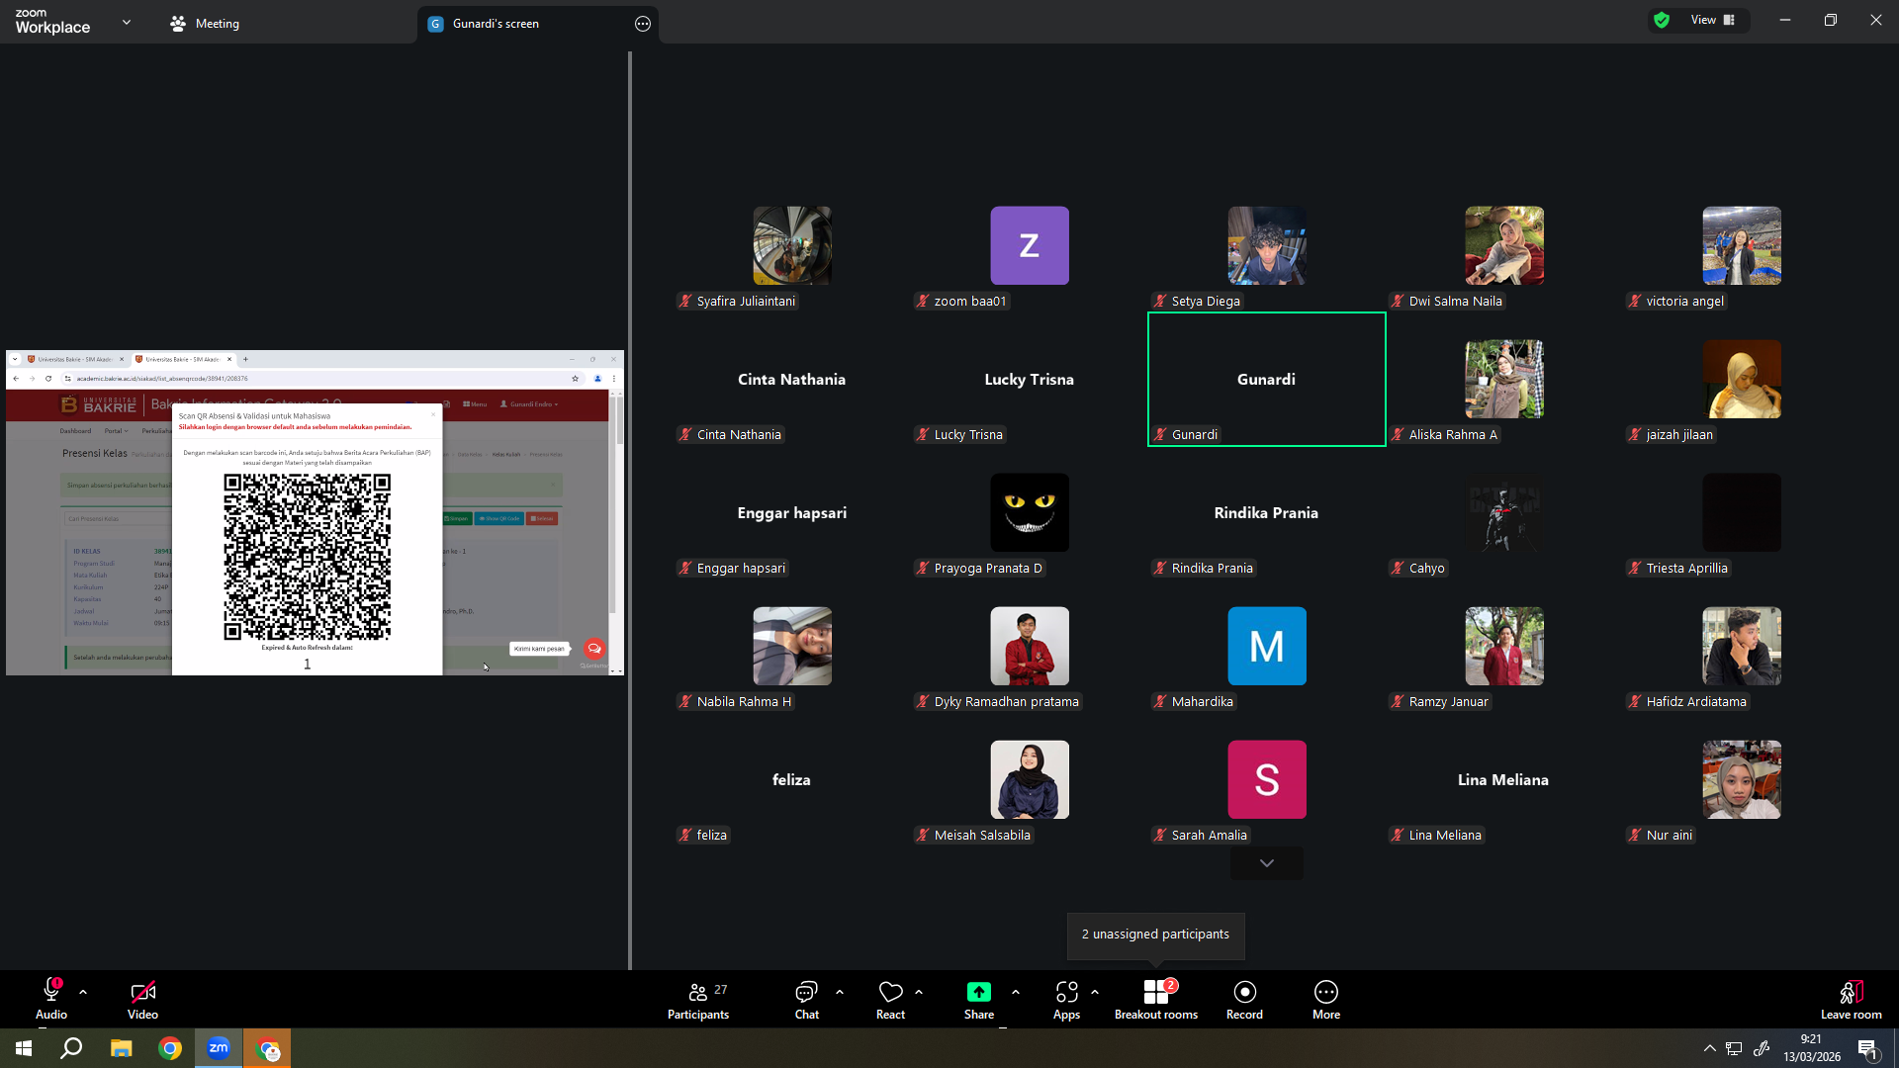
Task: Select Aliska Rahma A's profile picture
Action: 1504,379
